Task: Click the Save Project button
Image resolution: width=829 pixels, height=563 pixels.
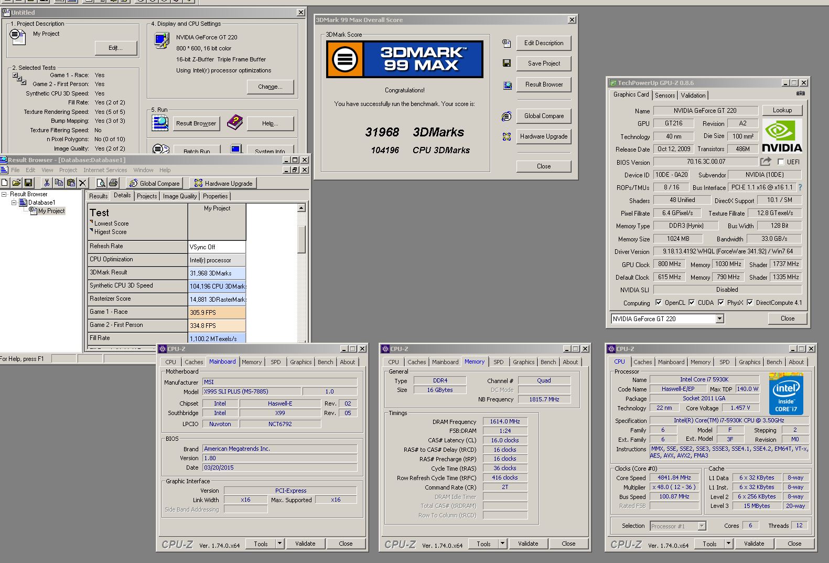Action: 544,63
